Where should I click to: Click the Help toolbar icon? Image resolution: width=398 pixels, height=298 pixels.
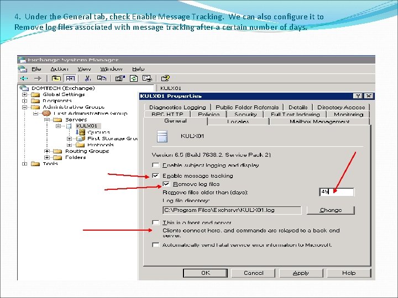click(x=165, y=78)
